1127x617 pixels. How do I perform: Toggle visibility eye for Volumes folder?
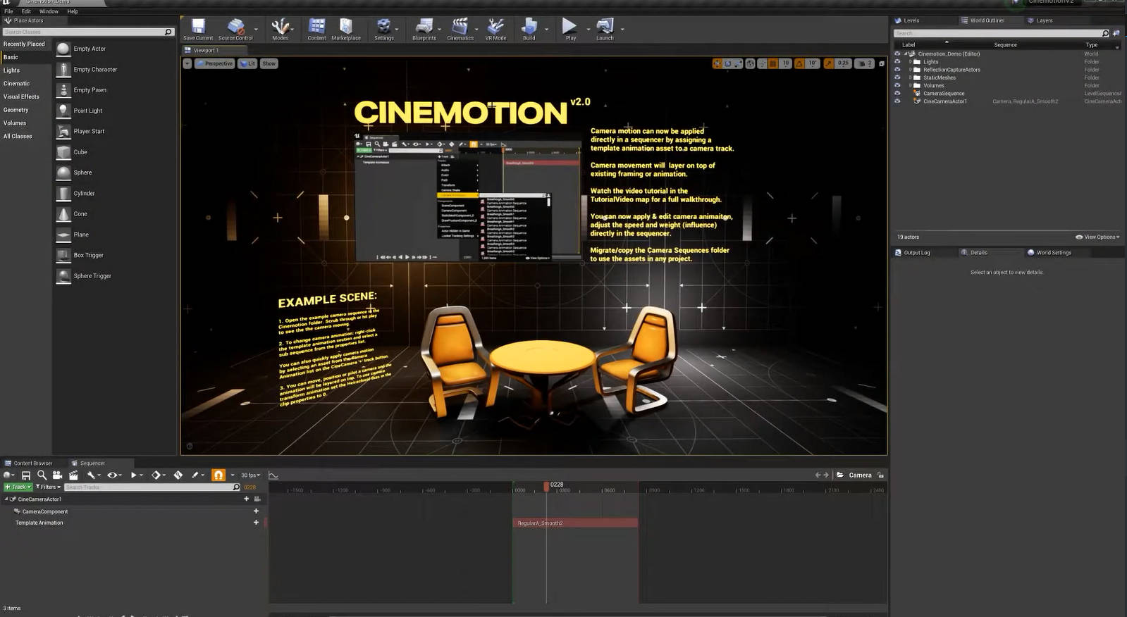(x=897, y=85)
